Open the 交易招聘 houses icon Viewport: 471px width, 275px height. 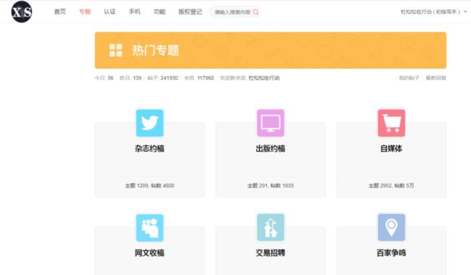(270, 228)
